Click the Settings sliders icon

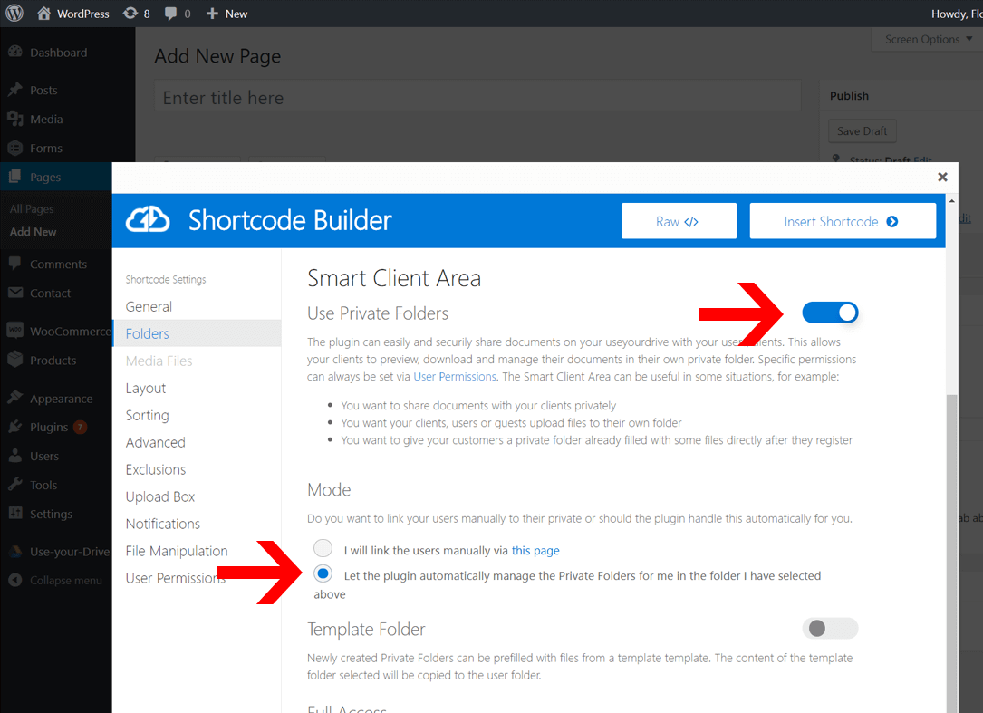[x=15, y=514]
